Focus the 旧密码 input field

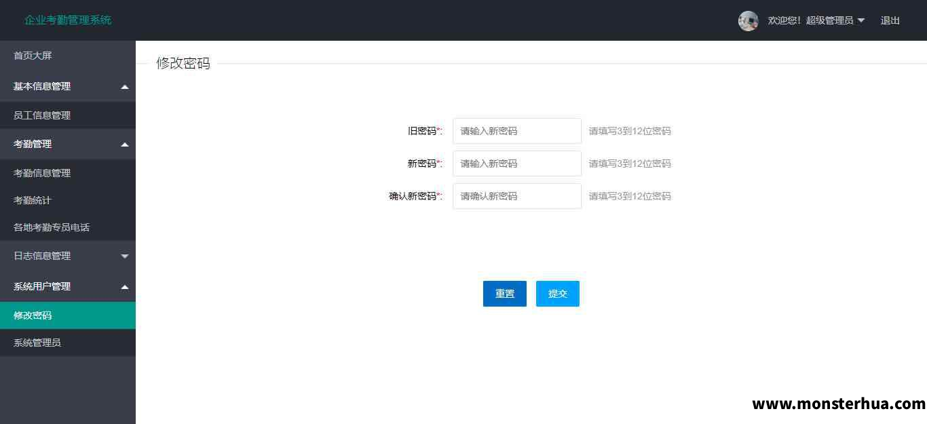(x=517, y=131)
